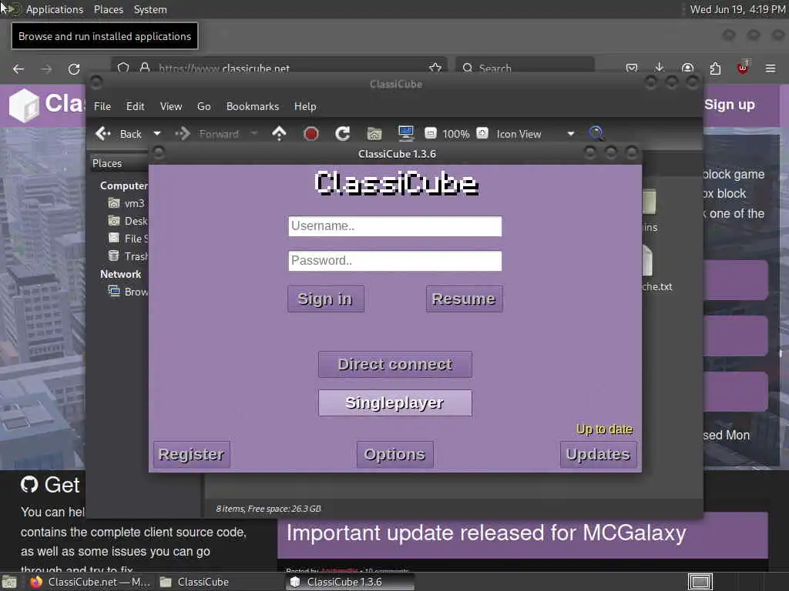This screenshot has width=789, height=591.
Task: Open the Icon View mode dropdown
Action: click(x=536, y=134)
